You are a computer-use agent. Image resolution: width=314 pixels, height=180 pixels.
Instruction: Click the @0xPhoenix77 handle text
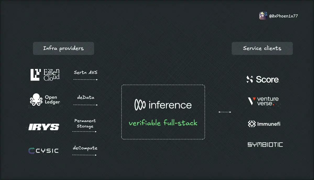pyautogui.click(x=283, y=16)
